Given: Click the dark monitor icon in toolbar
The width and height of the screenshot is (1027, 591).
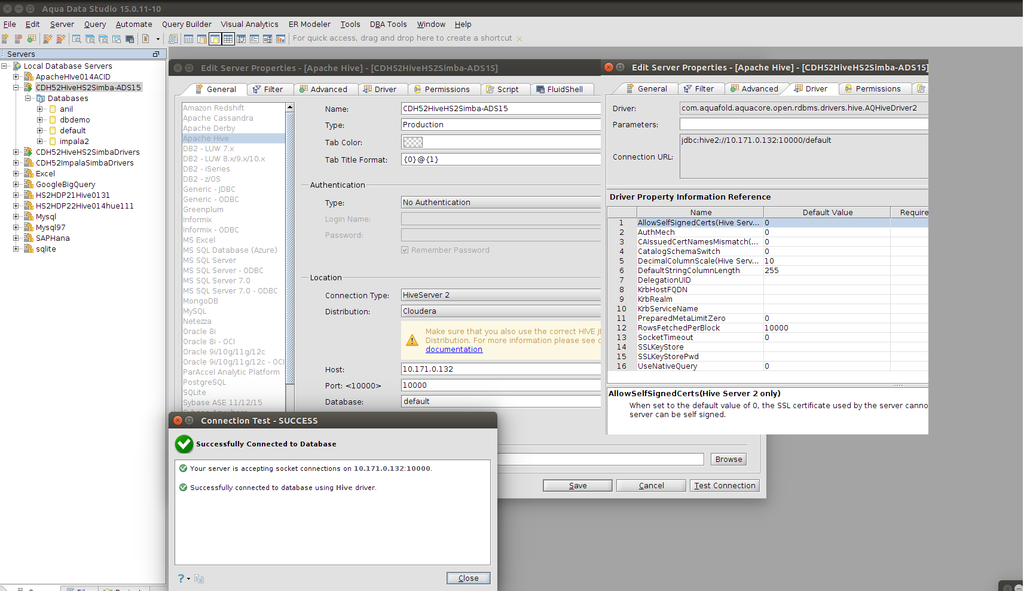Looking at the screenshot, I should tap(130, 39).
